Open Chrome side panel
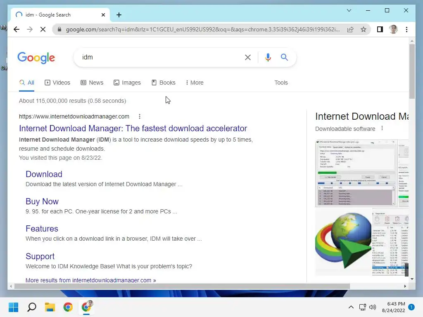Image resolution: width=423 pixels, height=317 pixels. 380,29
